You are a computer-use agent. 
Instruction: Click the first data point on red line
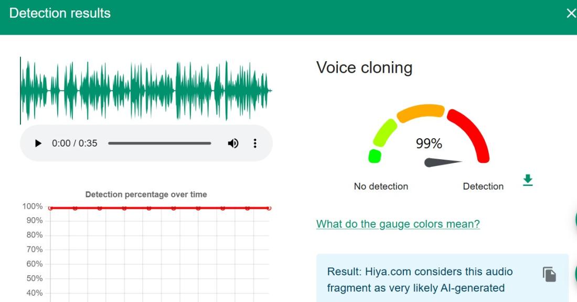coord(50,208)
